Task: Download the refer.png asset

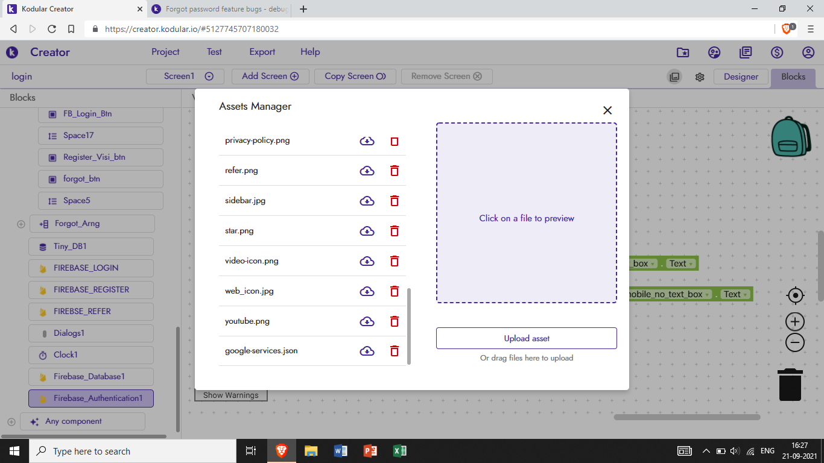Action: (x=367, y=171)
